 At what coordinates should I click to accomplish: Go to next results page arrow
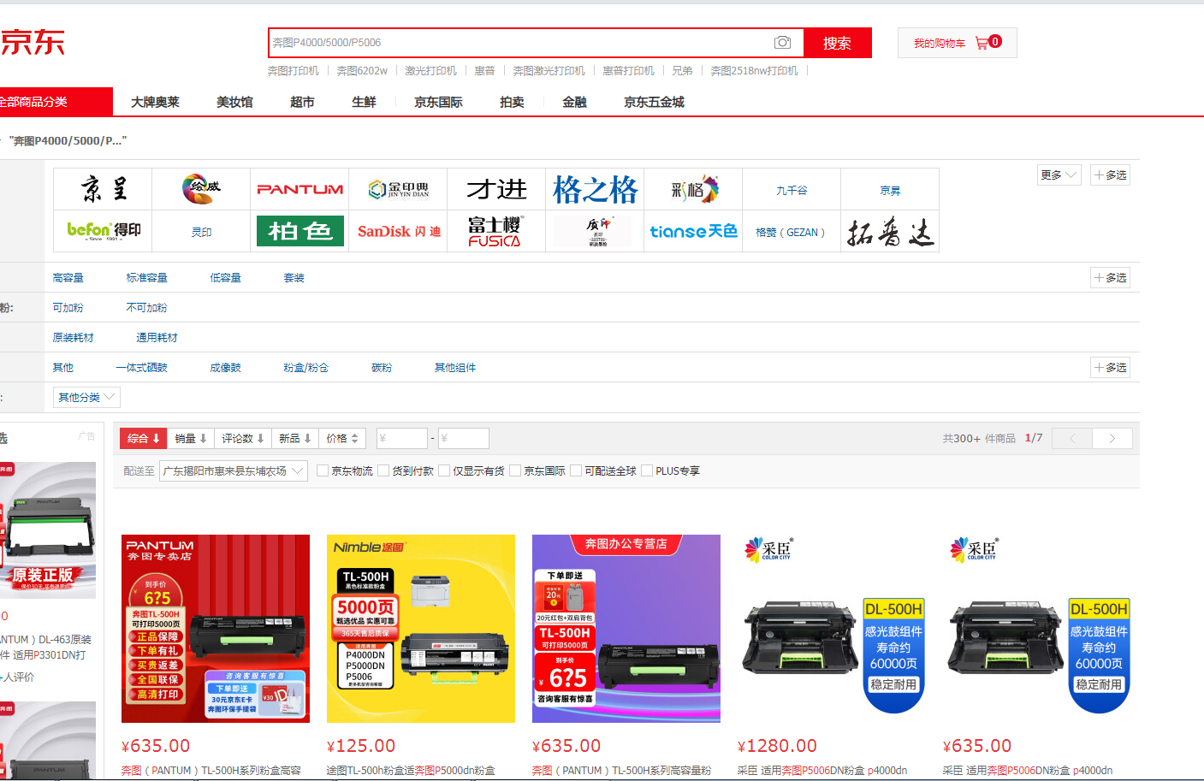(1112, 439)
